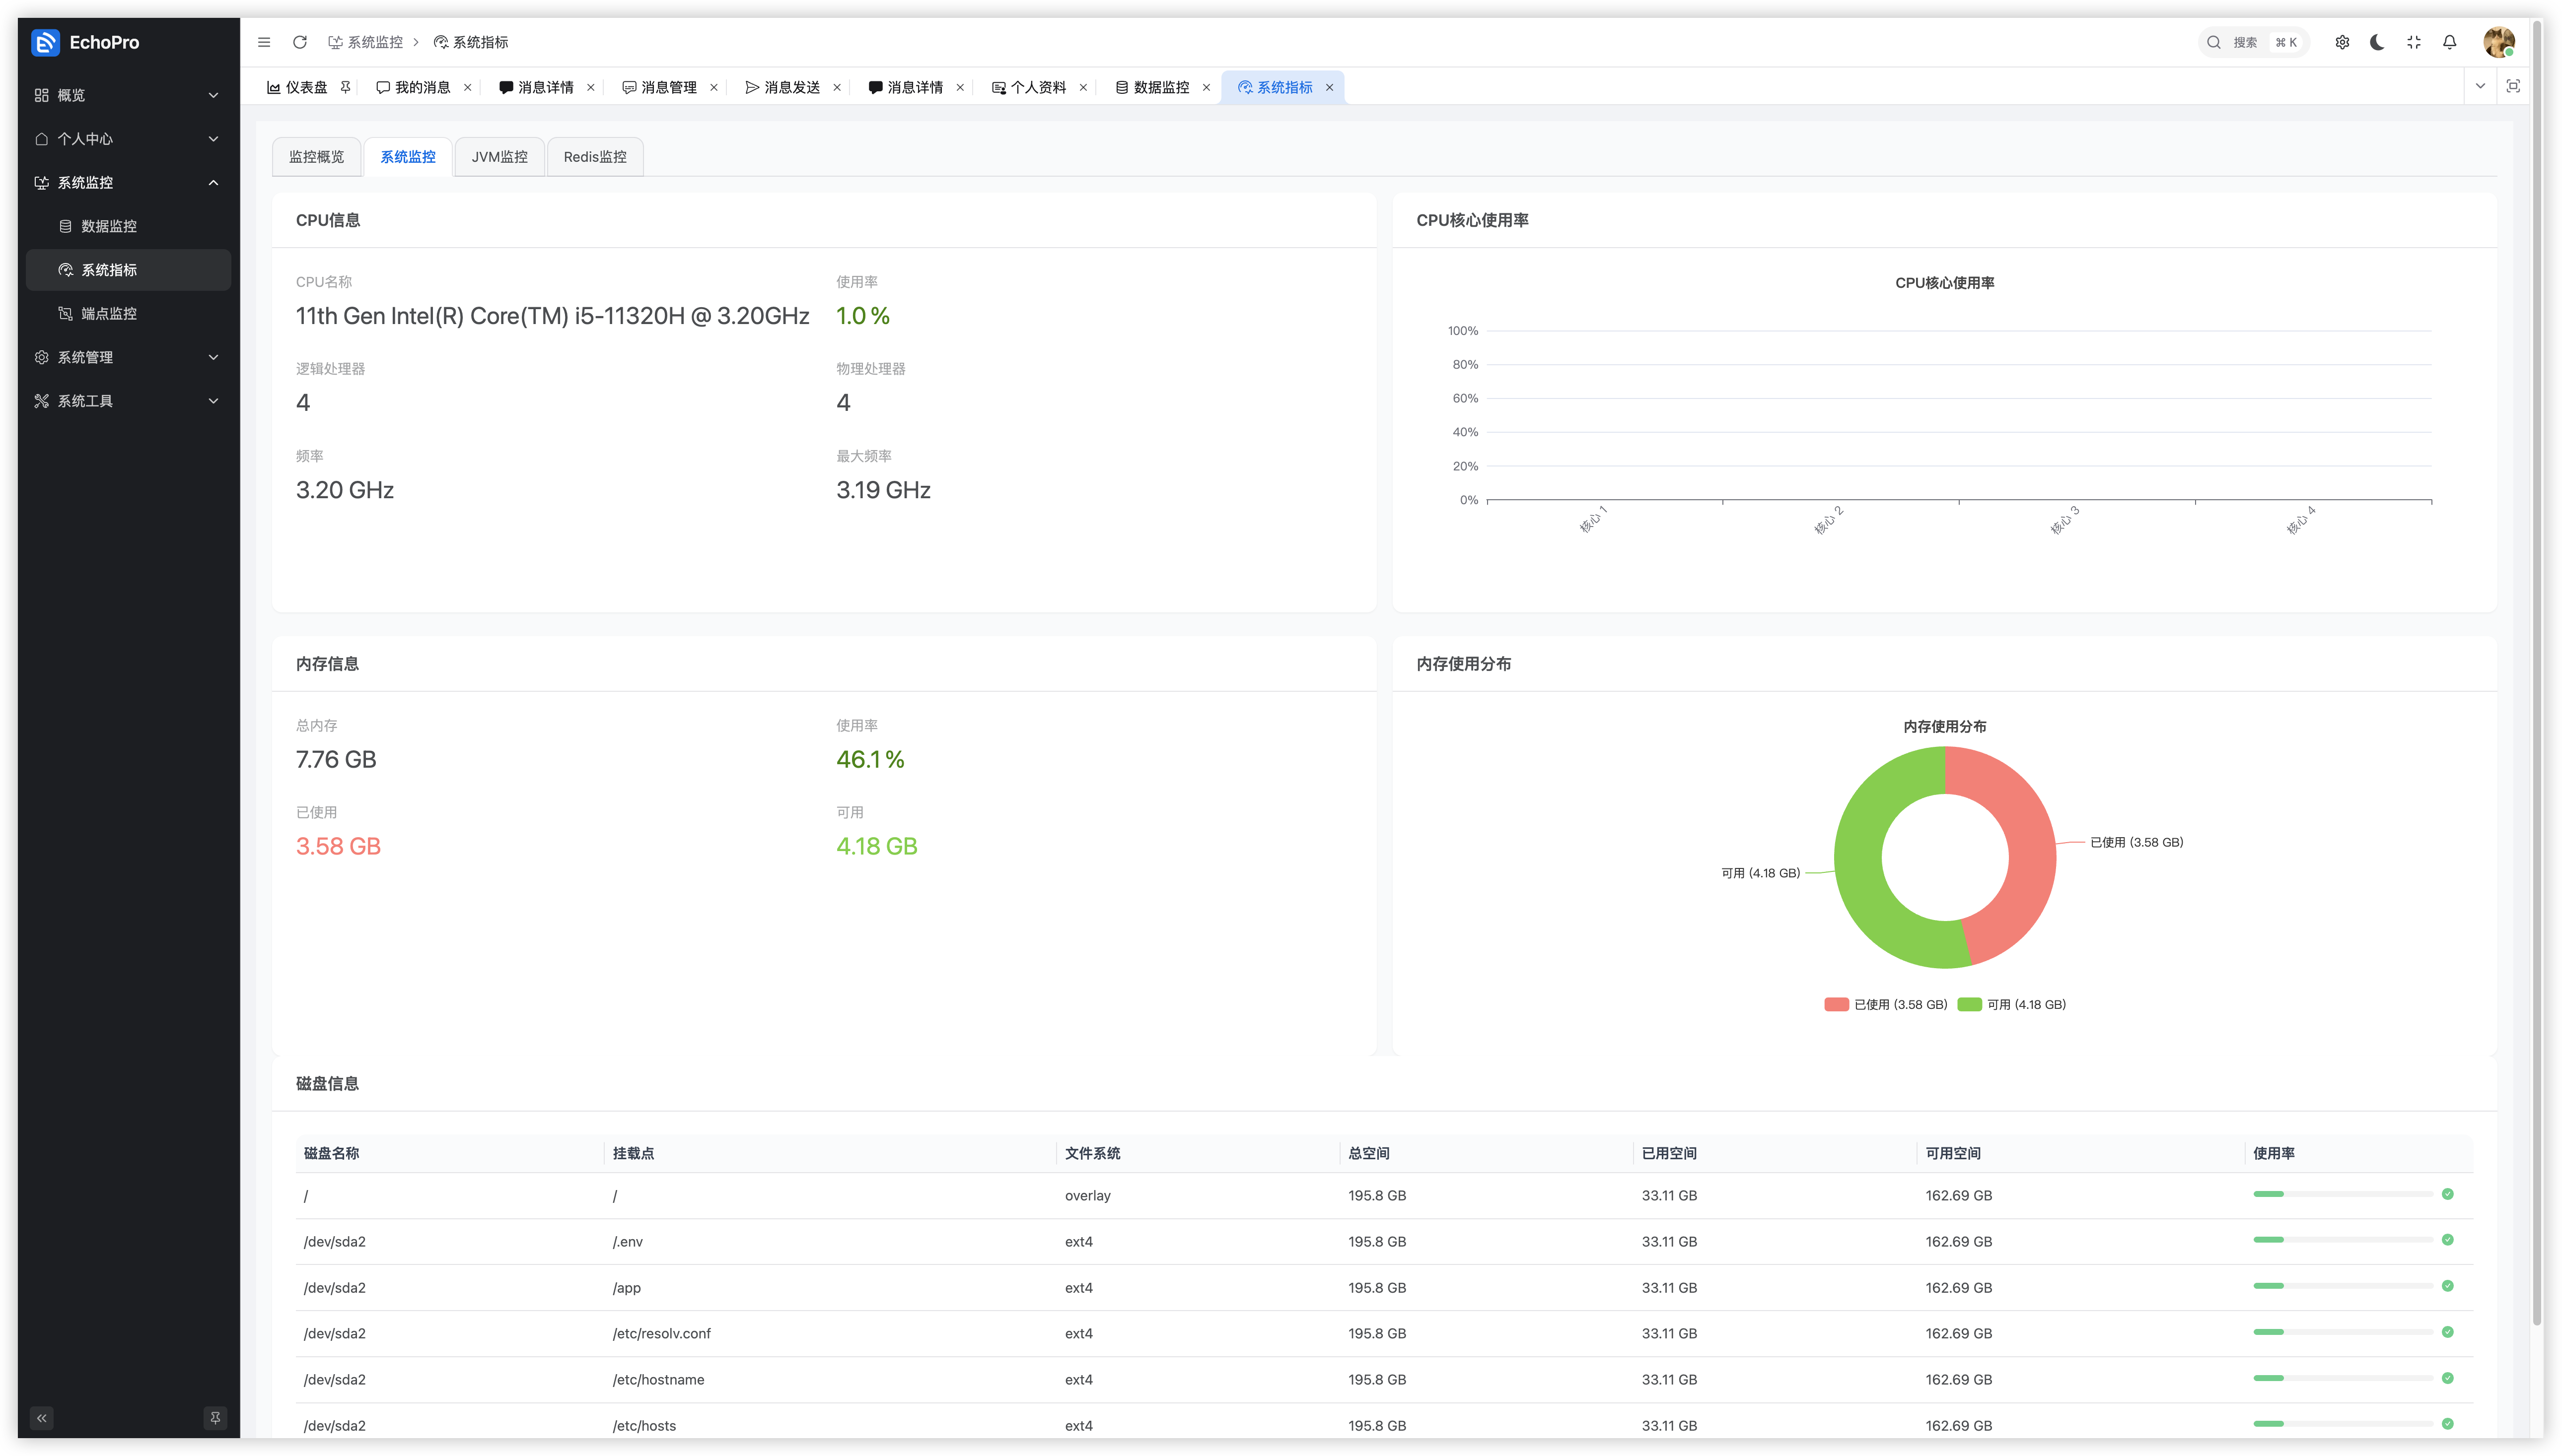Click the exit fullscreen icon in header
The image size is (2562, 1456).
2414,42
